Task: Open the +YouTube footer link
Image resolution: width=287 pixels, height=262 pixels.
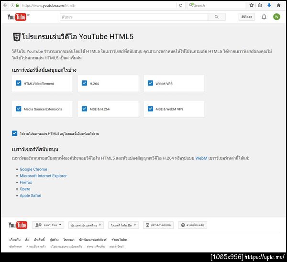Action: click(x=119, y=240)
